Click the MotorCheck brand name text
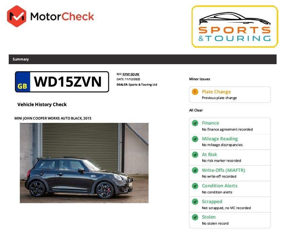 pyautogui.click(x=62, y=16)
